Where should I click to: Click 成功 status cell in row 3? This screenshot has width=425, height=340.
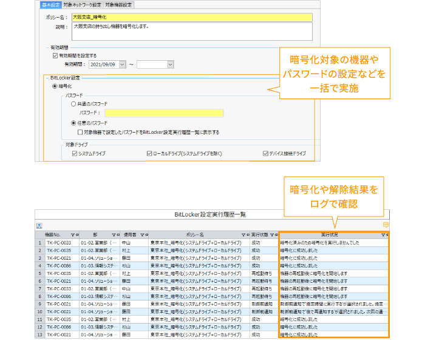264,258
